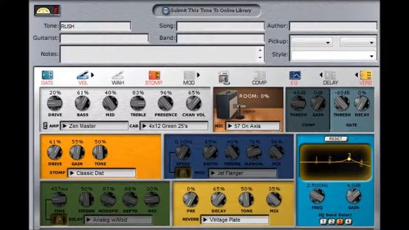Click the gate DECAY knob
This screenshot has height=230, width=409.
tap(362, 103)
